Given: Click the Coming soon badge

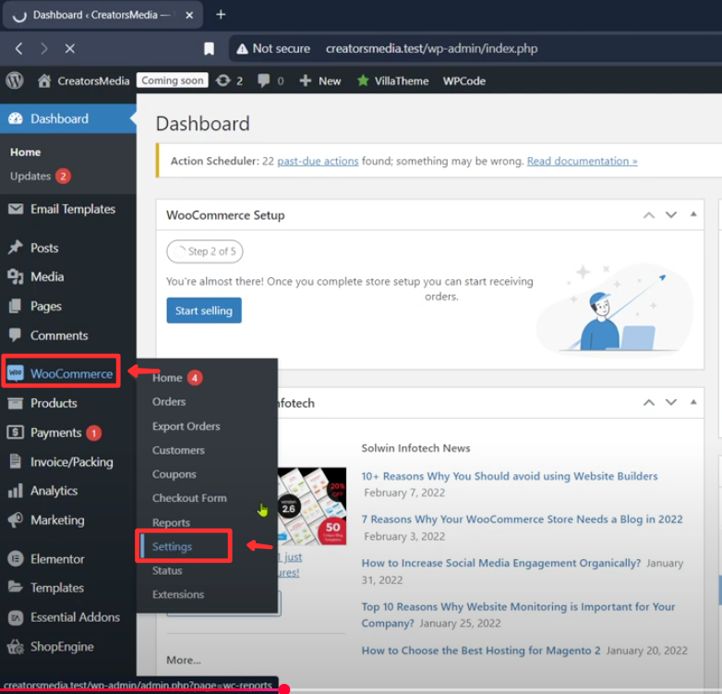Looking at the screenshot, I should (173, 80).
